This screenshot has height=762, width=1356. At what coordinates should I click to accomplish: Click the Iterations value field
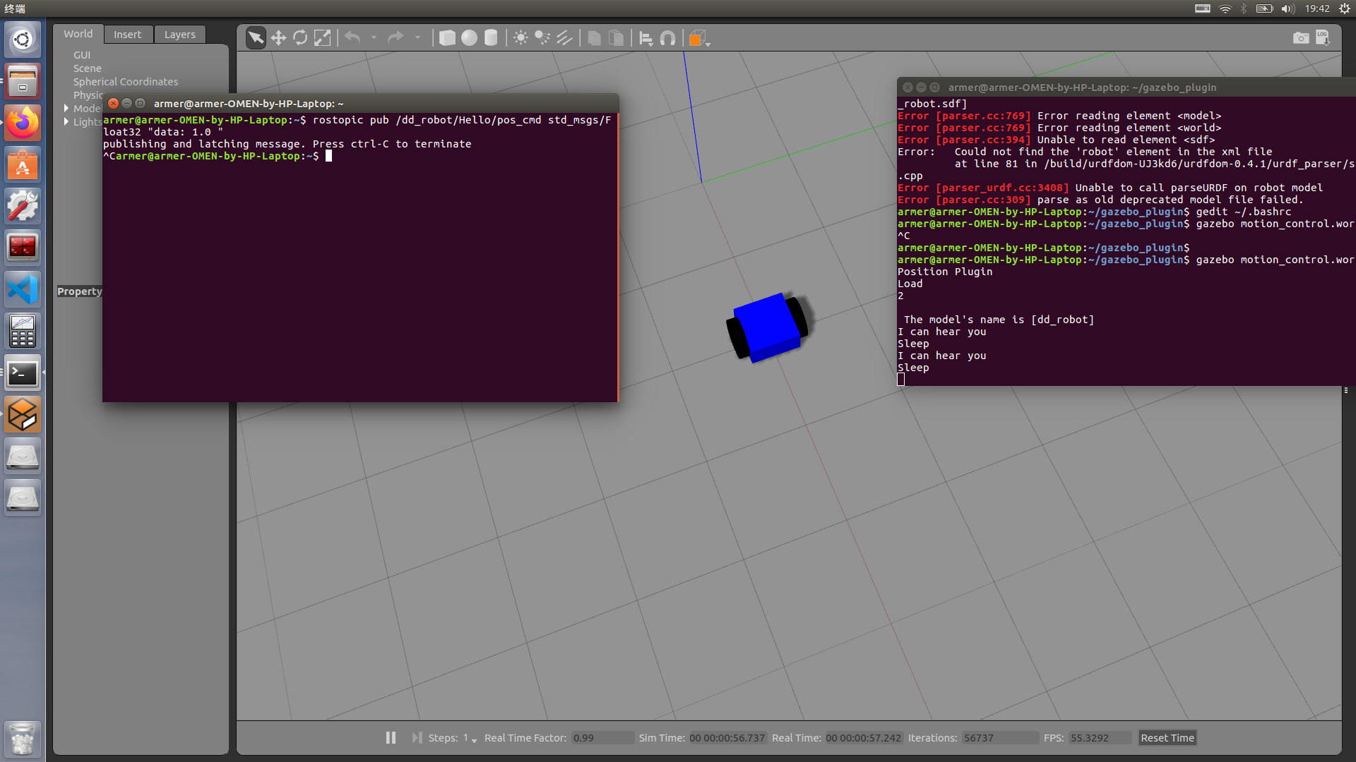point(1000,738)
